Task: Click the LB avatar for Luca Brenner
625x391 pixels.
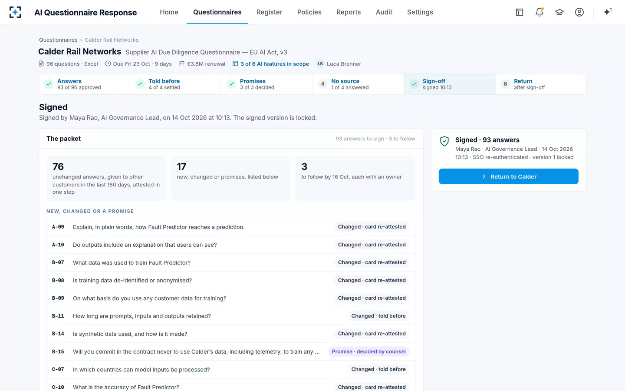Action: tap(320, 64)
